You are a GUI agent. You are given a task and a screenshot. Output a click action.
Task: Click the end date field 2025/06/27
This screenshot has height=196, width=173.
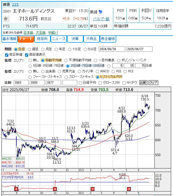pos(139,49)
